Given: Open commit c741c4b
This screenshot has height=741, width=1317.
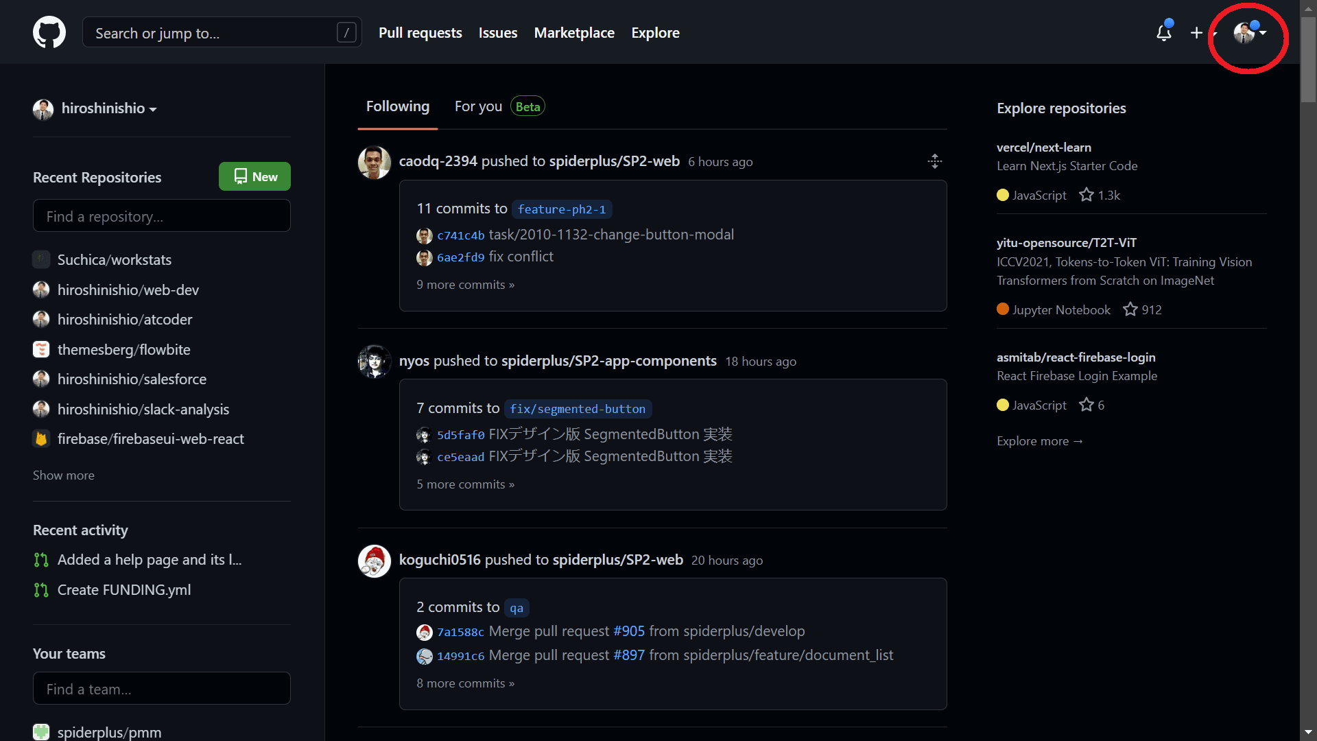Looking at the screenshot, I should [x=461, y=235].
